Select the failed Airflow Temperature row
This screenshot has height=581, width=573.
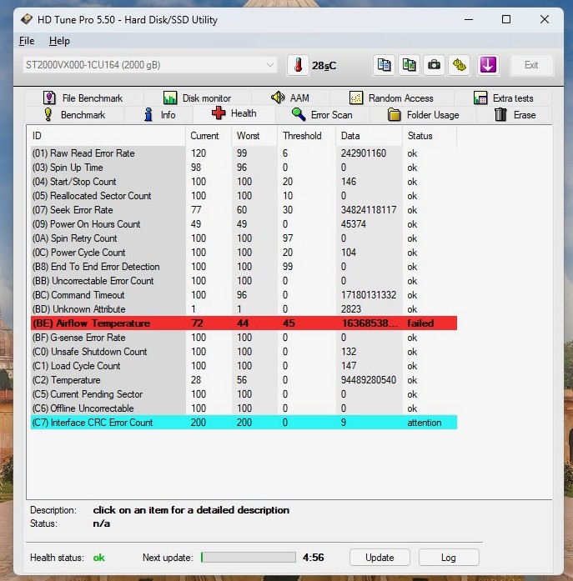click(244, 323)
